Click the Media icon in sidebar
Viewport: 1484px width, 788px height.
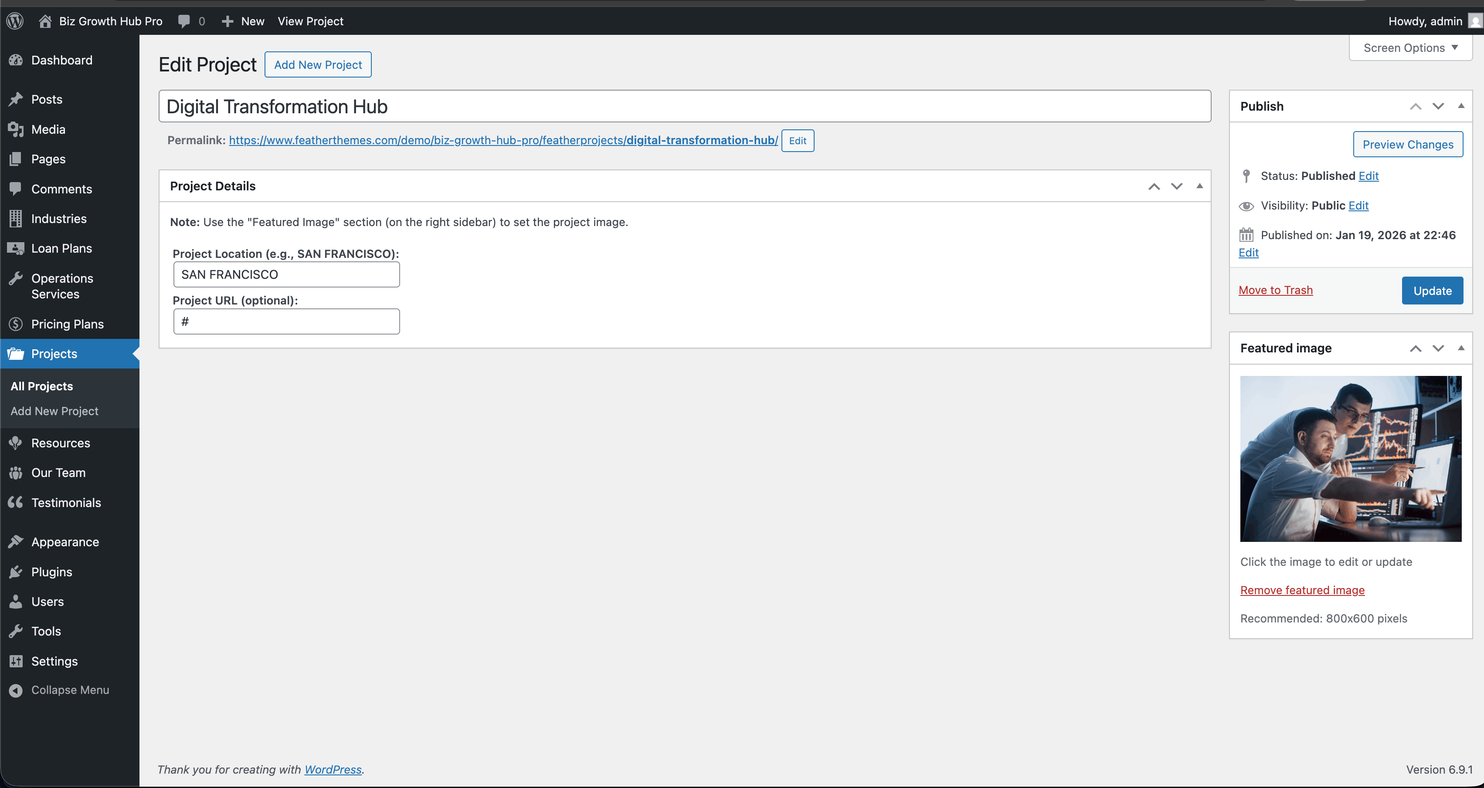16,129
